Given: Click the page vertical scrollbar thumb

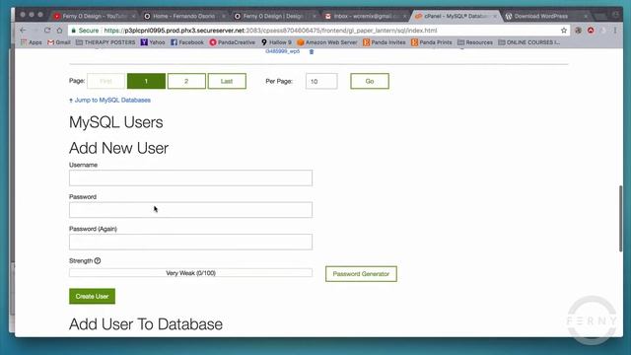Looking at the screenshot, I should pyautogui.click(x=620, y=219).
